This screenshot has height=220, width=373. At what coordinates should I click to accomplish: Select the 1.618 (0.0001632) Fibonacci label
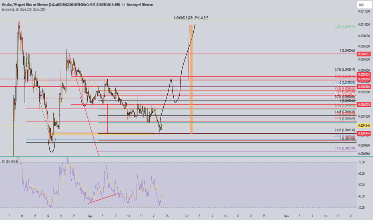coord(345,112)
